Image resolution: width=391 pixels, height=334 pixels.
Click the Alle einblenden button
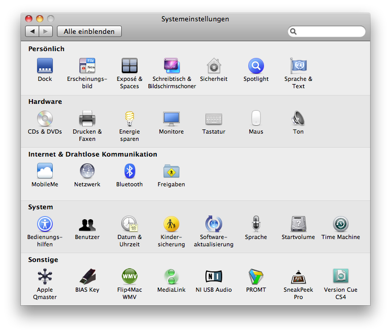89,31
